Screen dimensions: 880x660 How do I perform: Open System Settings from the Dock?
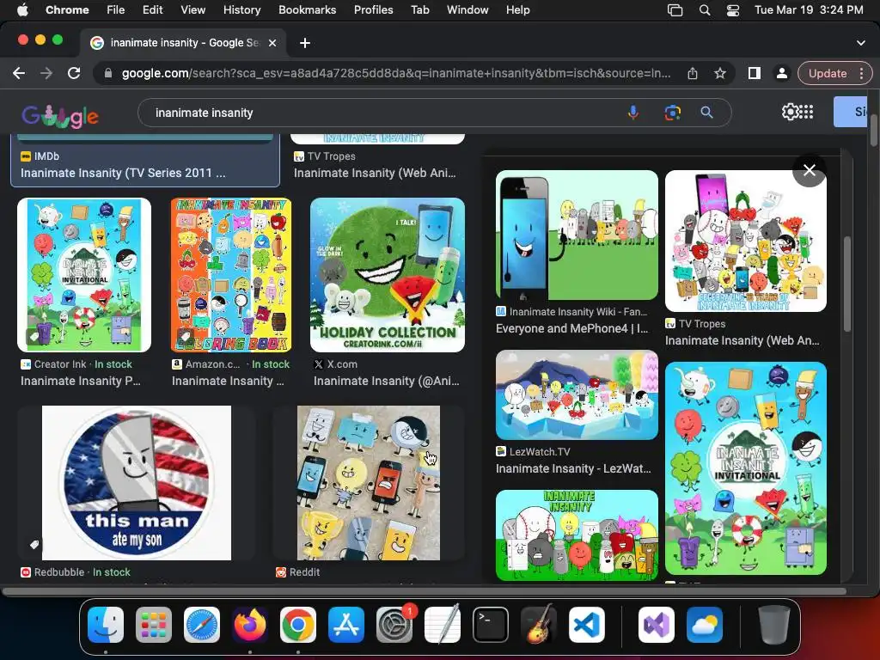point(394,625)
